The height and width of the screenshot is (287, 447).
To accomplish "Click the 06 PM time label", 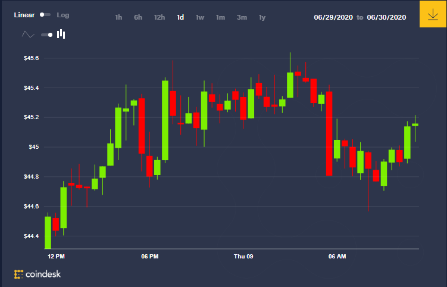I will [x=150, y=257].
